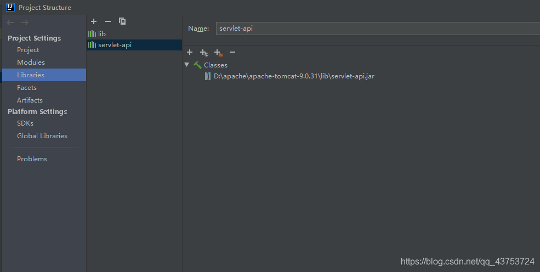Go forward with the right arrow
Viewport: 540px width, 272px height.
25,22
